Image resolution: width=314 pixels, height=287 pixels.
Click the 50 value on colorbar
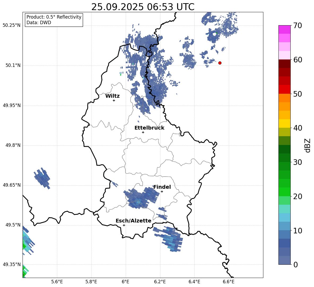(298, 94)
